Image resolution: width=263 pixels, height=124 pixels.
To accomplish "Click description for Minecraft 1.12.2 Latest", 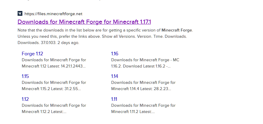I will point(54,109).
